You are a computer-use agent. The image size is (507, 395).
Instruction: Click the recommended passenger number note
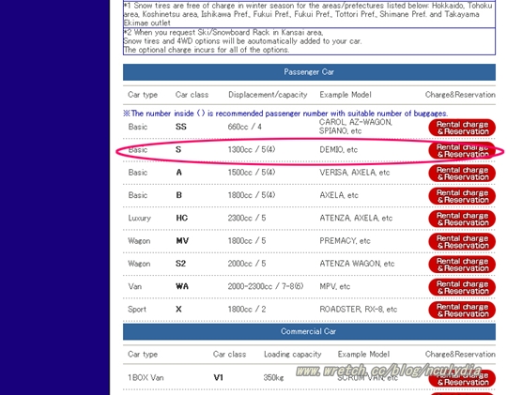[x=285, y=114]
